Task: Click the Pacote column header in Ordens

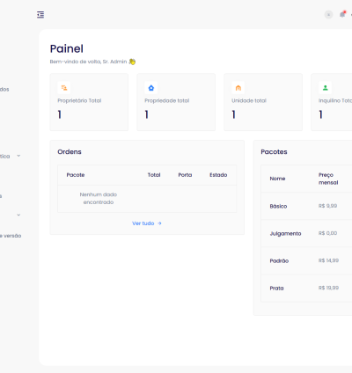Action: click(76, 175)
